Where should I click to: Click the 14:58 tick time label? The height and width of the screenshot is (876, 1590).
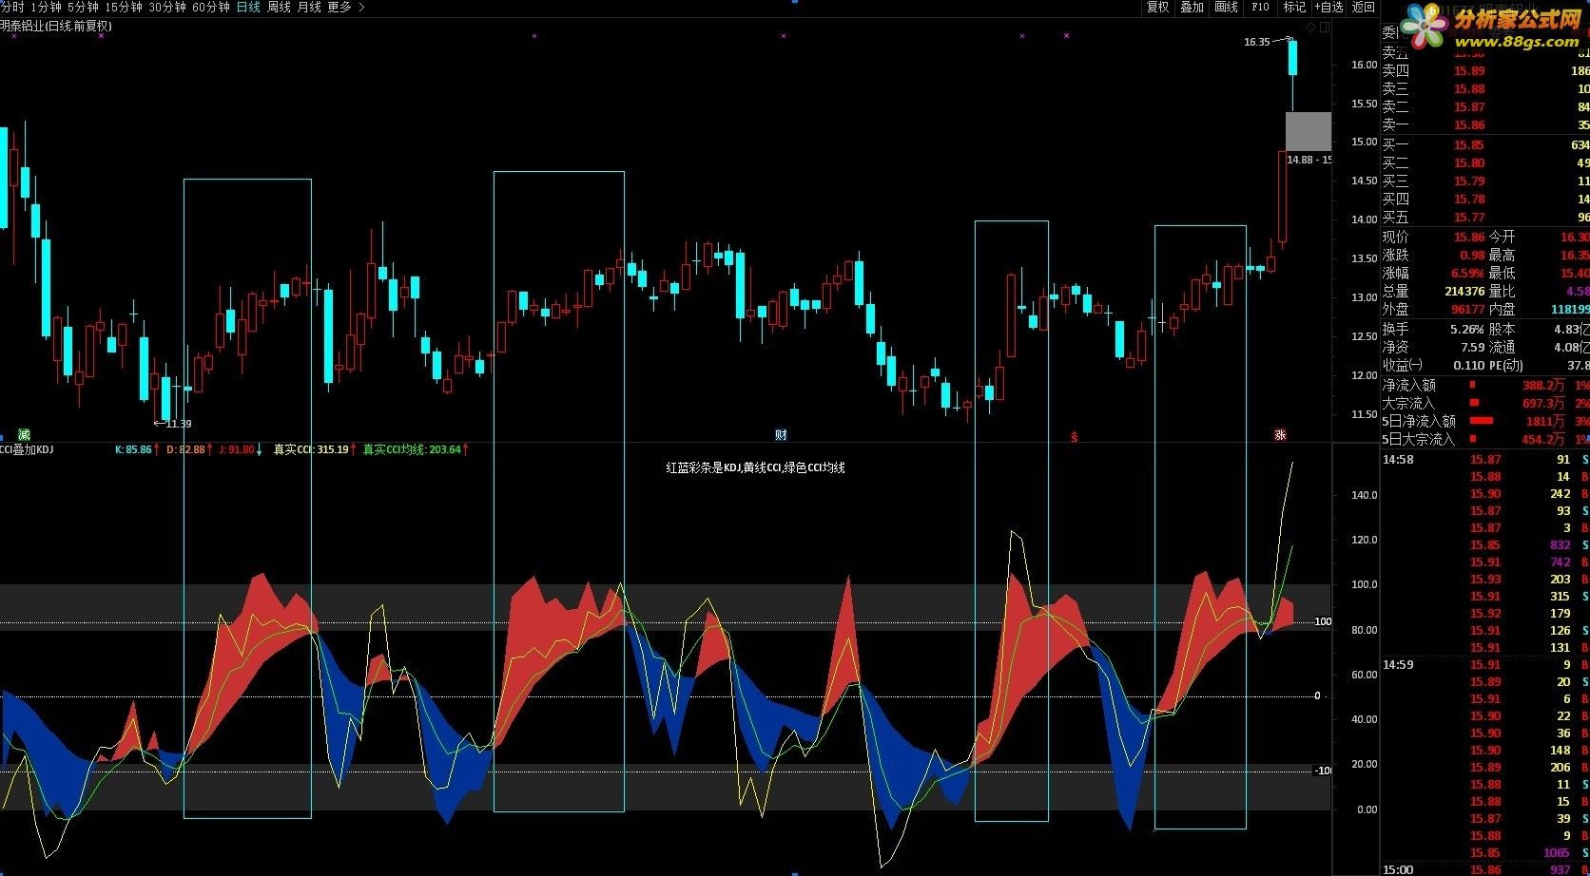[1398, 459]
